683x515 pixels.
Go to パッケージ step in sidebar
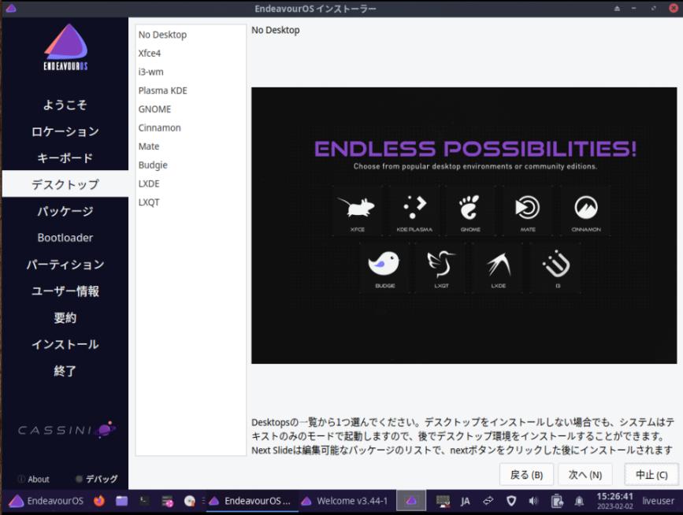click(x=65, y=211)
